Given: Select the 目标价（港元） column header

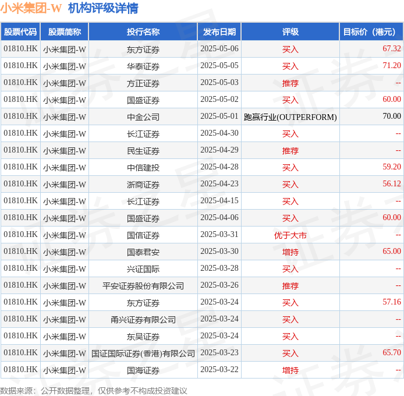Looking at the screenshot, I should tap(371, 31).
